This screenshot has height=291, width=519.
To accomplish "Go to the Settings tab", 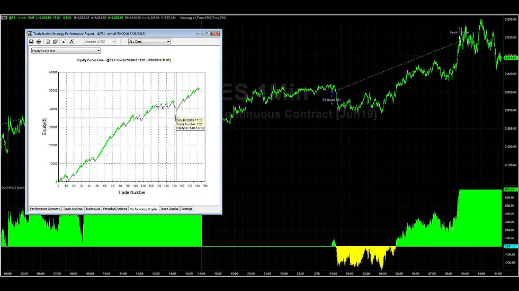I will pyautogui.click(x=186, y=209).
